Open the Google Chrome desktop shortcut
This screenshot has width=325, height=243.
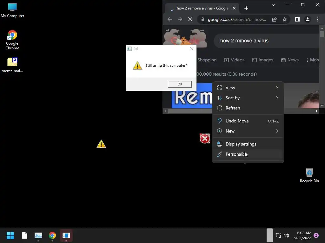[x=12, y=40]
